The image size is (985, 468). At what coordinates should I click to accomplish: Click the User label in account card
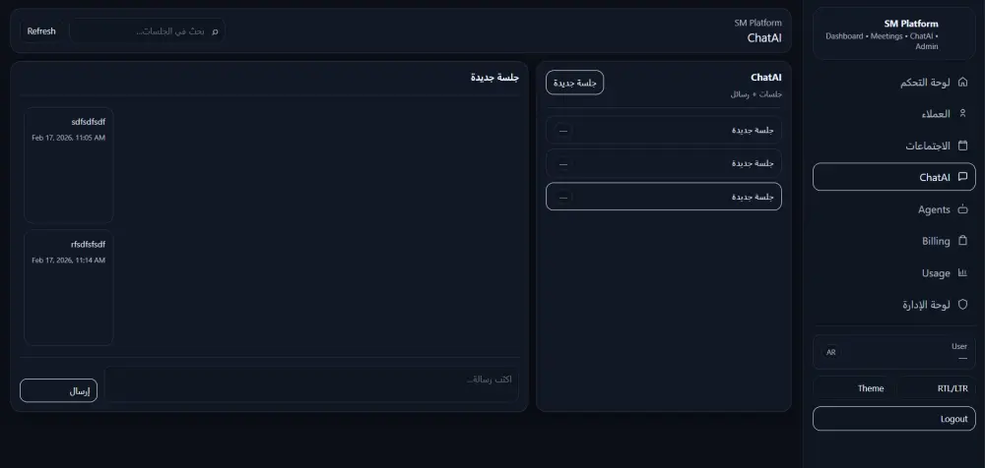[959, 346]
